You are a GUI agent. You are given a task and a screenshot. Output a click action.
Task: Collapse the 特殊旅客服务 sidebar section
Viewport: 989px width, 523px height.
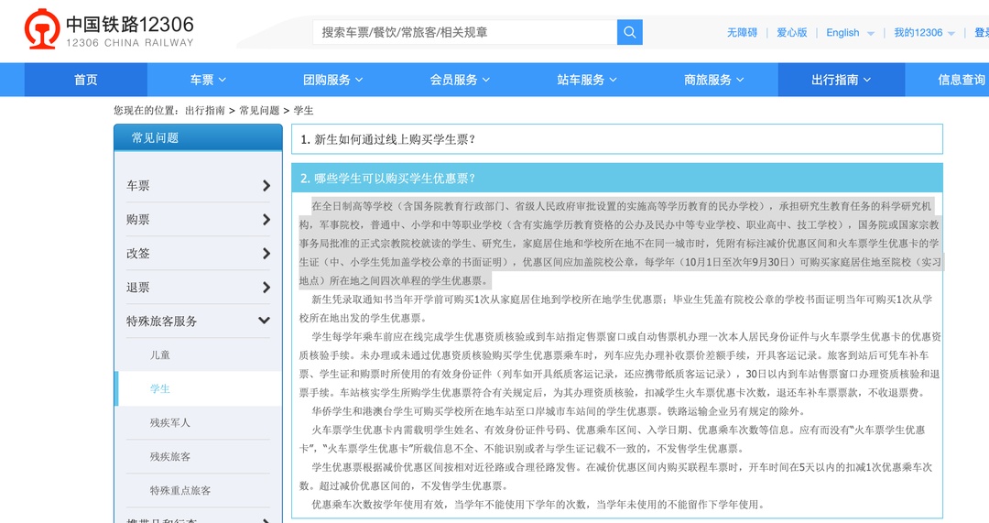265,321
